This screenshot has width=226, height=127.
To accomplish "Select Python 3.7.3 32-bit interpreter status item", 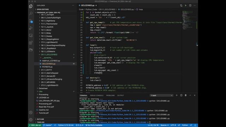I will coord(66,125).
